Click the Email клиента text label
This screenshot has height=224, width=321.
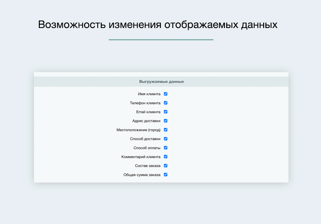(147, 112)
